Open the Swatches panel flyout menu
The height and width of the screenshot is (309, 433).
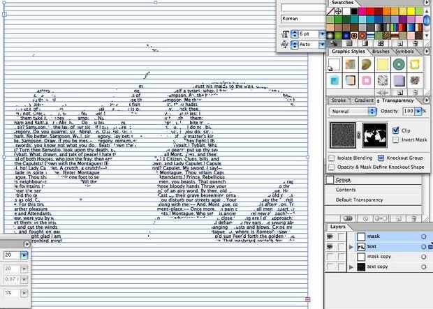click(x=427, y=3)
